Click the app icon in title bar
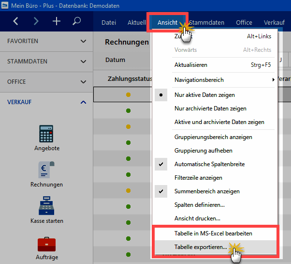Image resolution: width=291 pixels, height=264 pixels. coord(5,5)
